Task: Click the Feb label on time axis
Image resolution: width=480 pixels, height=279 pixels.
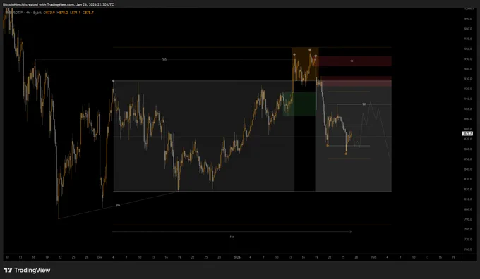Action: 373,258
